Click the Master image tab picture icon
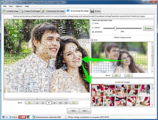 point(4,11)
